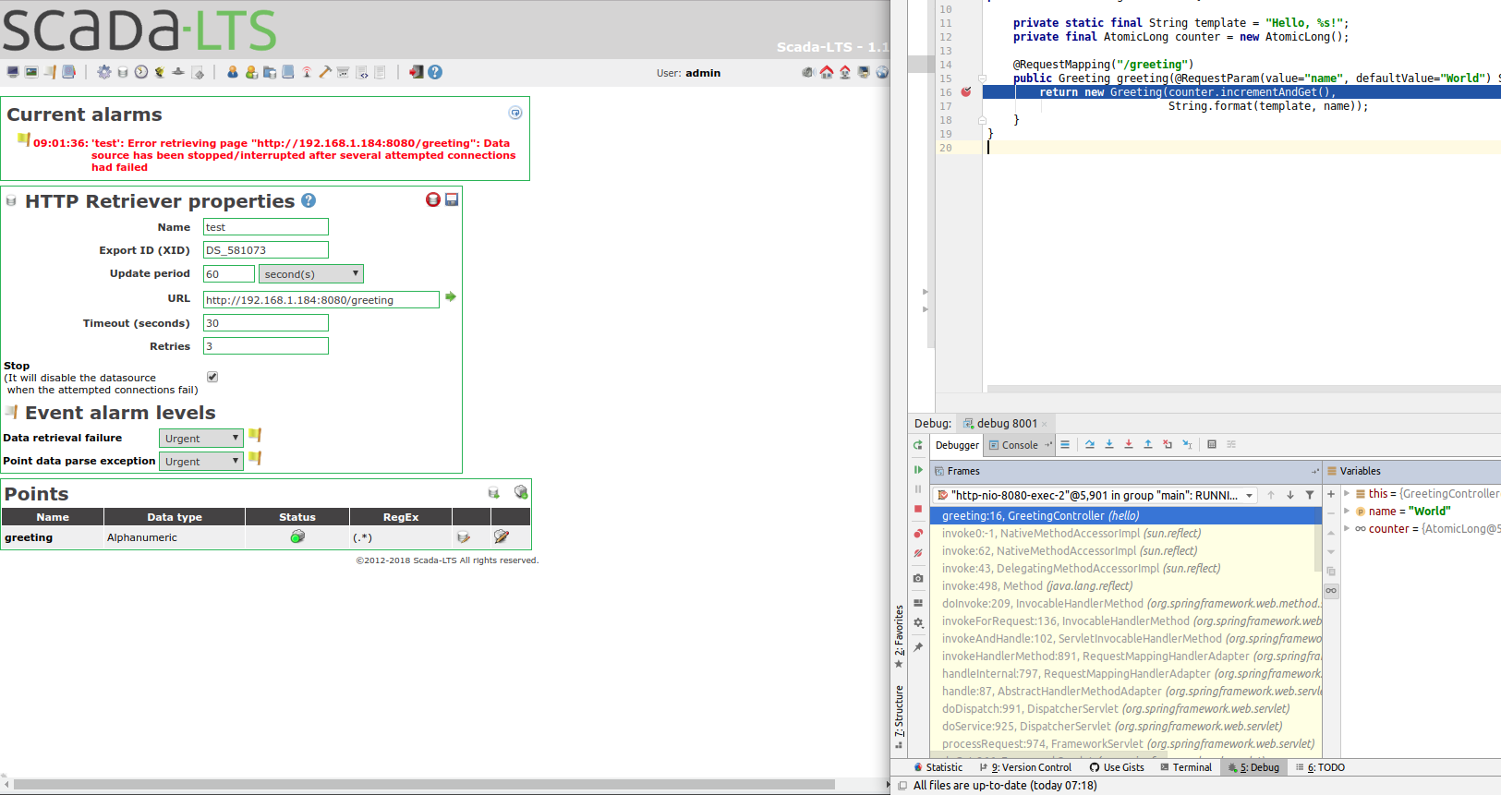Open the thread selector http-nio-8080-exec-2 dropdown

tap(1095, 495)
